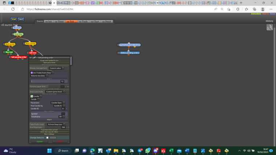Click the green Candle category icon
Viewport: 276px width, 155px height.
click(x=32, y=96)
